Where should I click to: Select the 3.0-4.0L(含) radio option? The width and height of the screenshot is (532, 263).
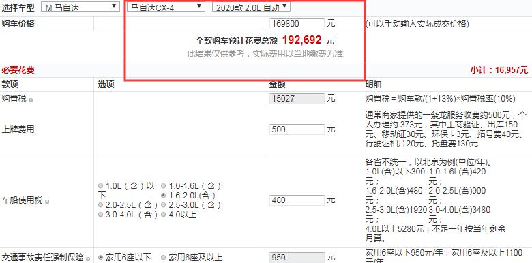pyautogui.click(x=100, y=215)
